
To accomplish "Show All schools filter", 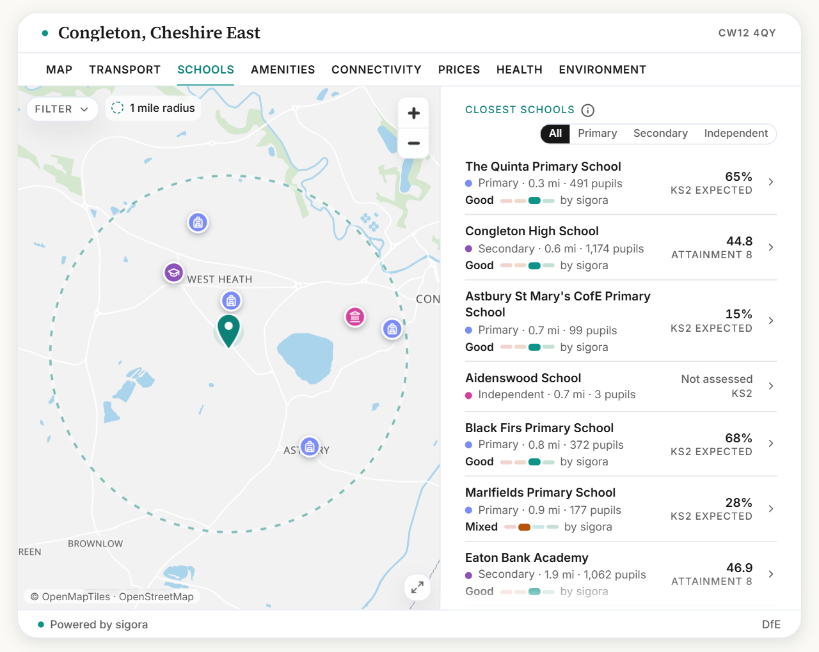I will 555,134.
